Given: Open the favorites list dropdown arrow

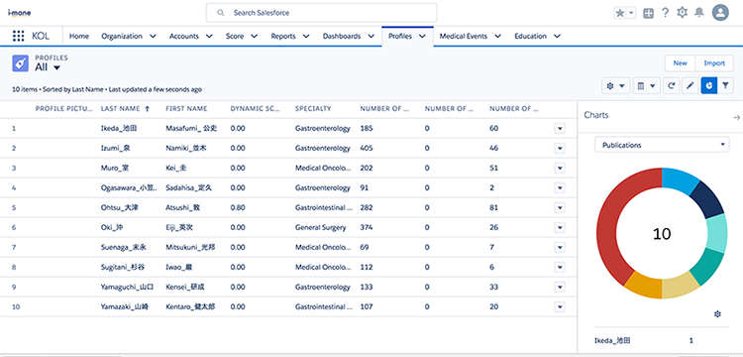Looking at the screenshot, I should [631, 13].
